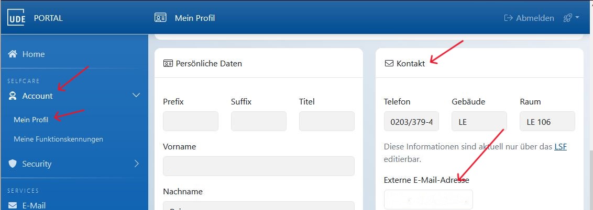
Task: Click the Kontakt envelope icon
Action: (x=389, y=64)
